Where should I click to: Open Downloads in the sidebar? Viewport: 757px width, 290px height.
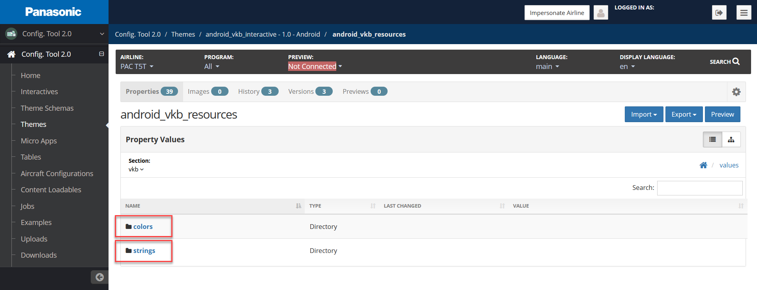tap(39, 255)
